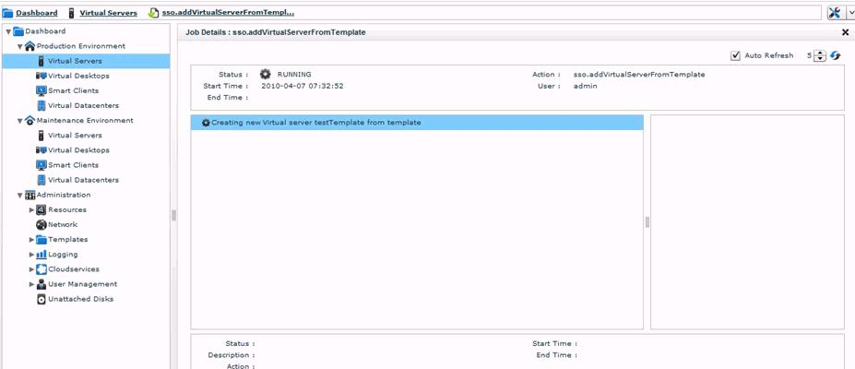The width and height of the screenshot is (855, 369).
Task: Open dropdown arrow beside tools icon
Action: [849, 13]
